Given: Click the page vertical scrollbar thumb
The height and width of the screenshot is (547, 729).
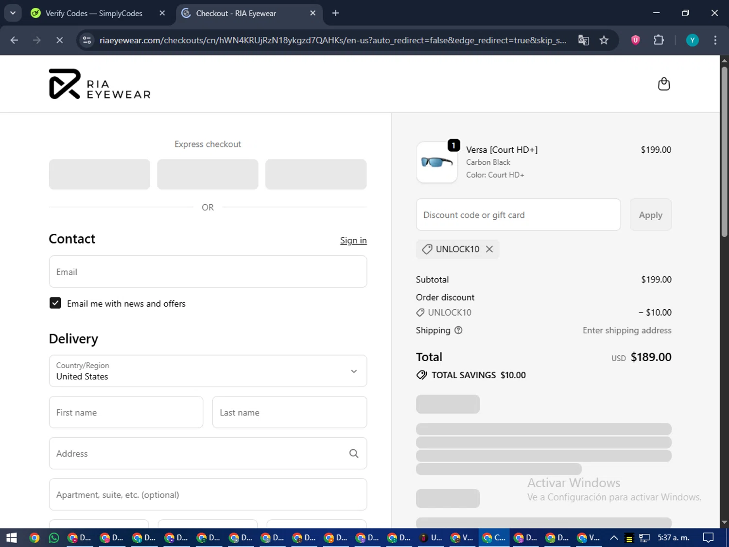Looking at the screenshot, I should pos(724,152).
